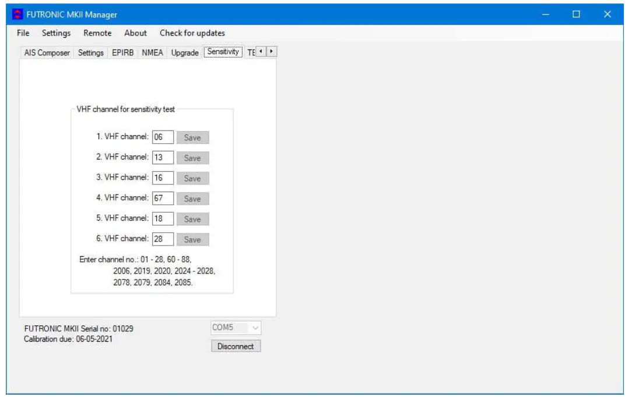Save the 2. VHF channel value
This screenshot has width=628, height=397.
192,158
